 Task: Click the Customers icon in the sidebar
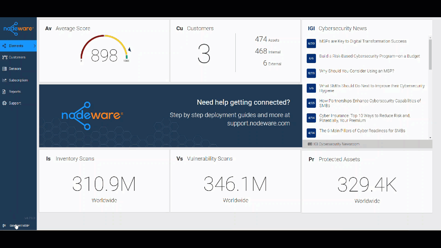4,57
